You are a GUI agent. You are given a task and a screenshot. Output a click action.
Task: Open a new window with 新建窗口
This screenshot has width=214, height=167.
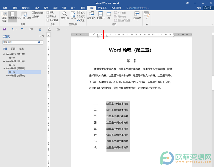pyautogui.click(x=91, y=15)
